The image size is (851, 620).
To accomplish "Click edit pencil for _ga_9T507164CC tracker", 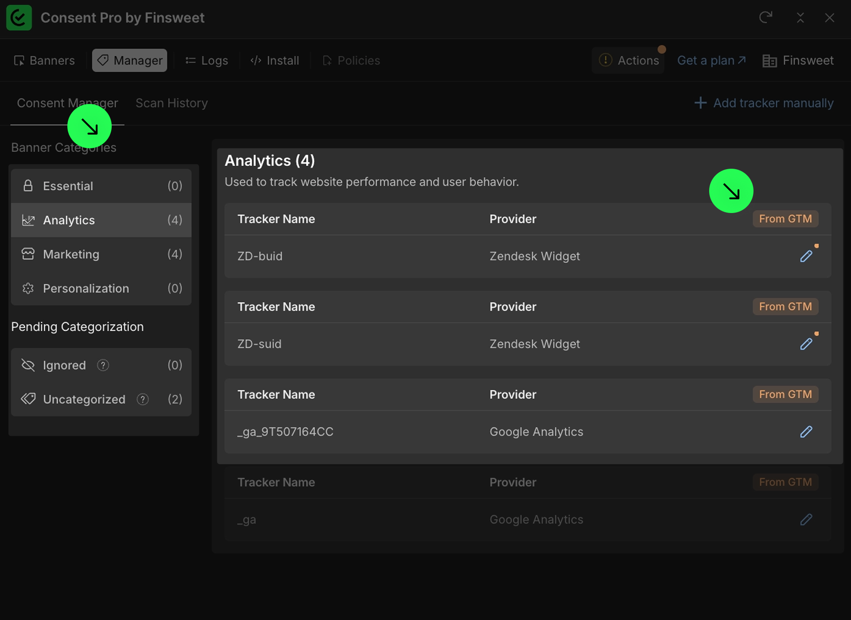I will coord(806,431).
